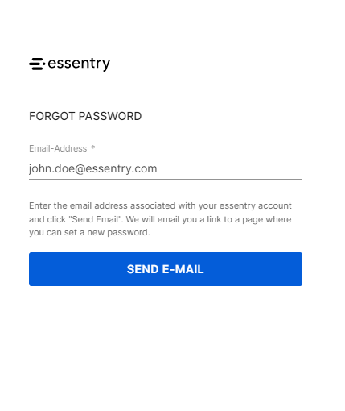
Task: Send the password reset e-mail
Action: tap(166, 269)
